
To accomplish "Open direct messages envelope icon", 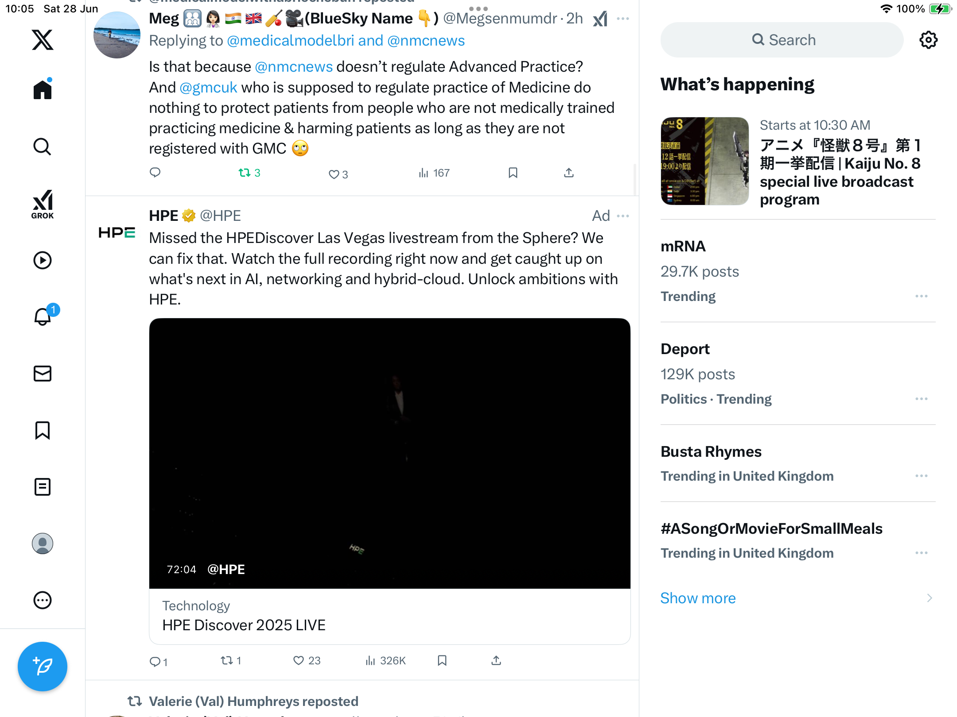I will click(43, 374).
